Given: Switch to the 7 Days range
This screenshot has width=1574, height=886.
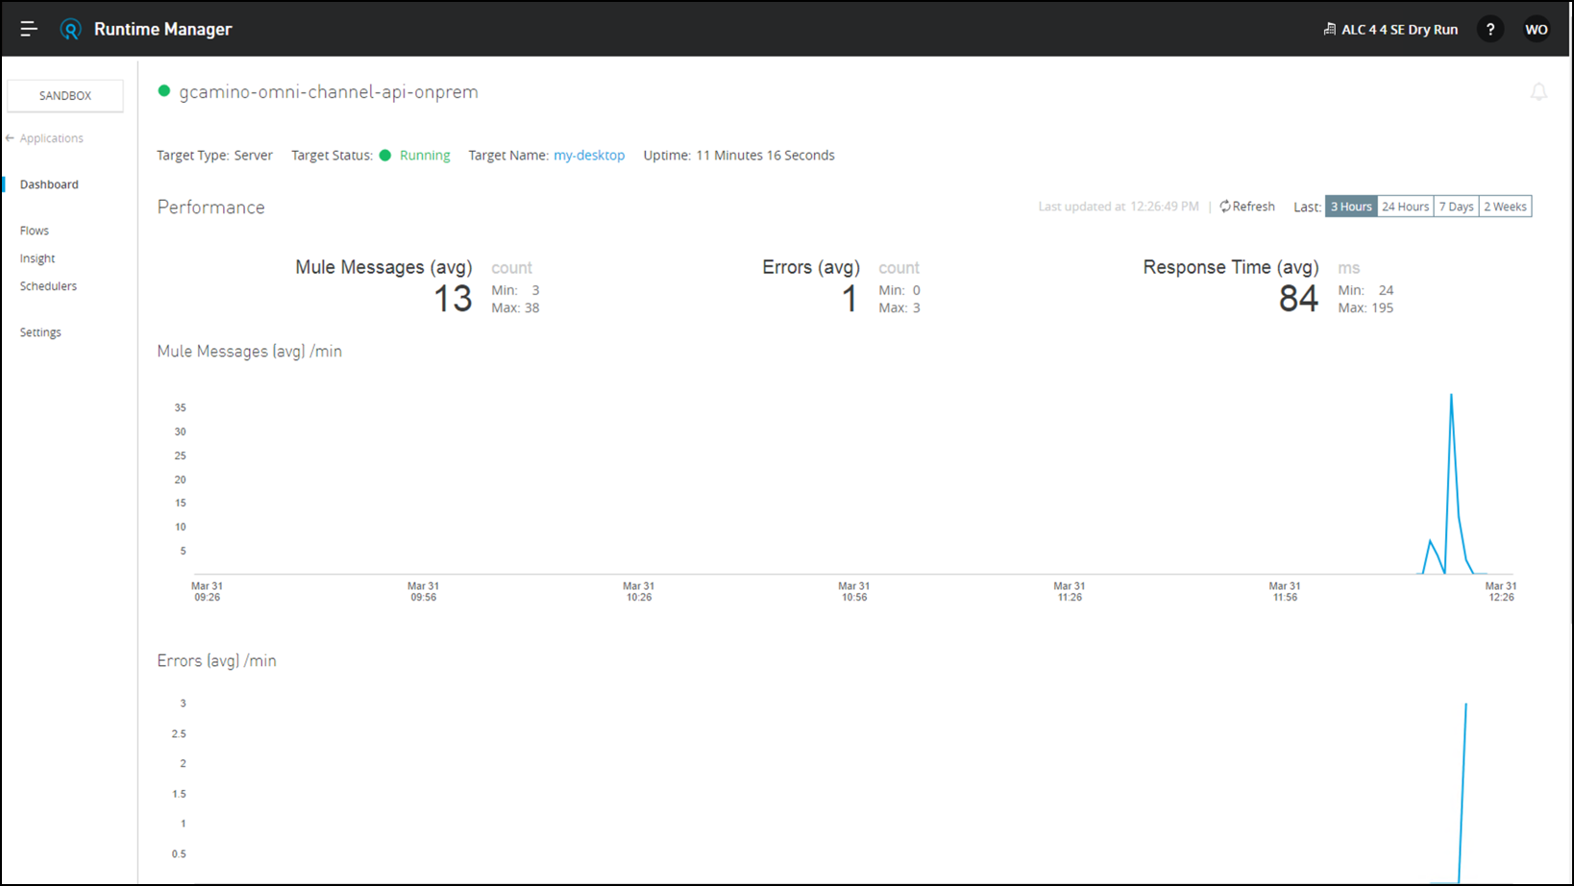Looking at the screenshot, I should [x=1456, y=207].
